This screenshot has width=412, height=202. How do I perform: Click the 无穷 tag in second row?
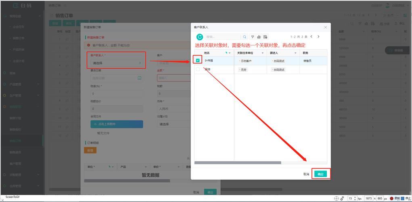click(x=243, y=70)
